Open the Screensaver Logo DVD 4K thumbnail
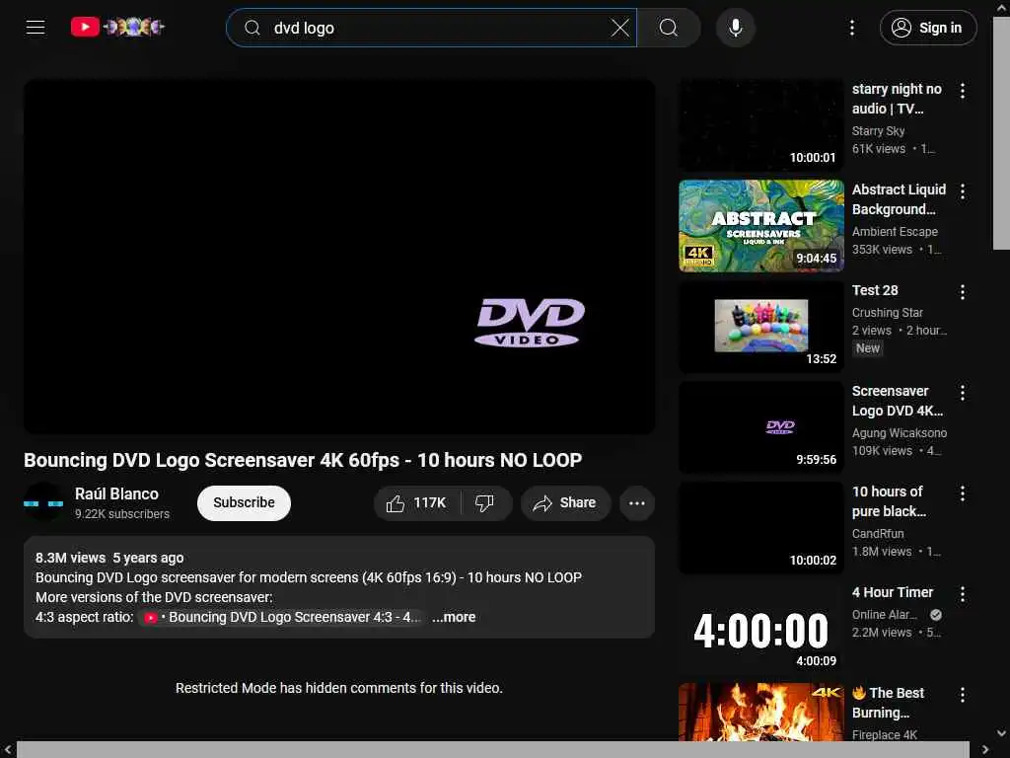 click(760, 426)
